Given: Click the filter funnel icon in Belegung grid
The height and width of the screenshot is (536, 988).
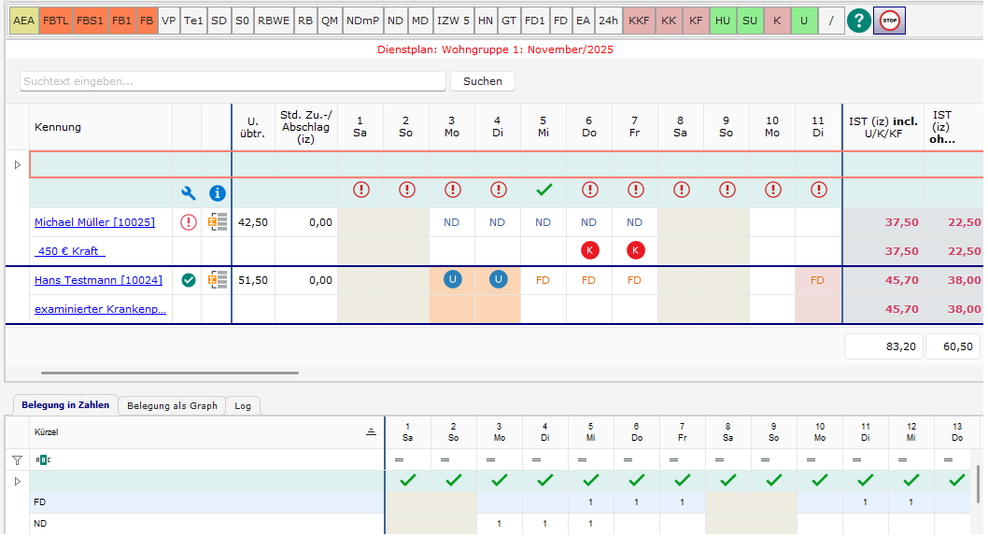Looking at the screenshot, I should point(17,459).
